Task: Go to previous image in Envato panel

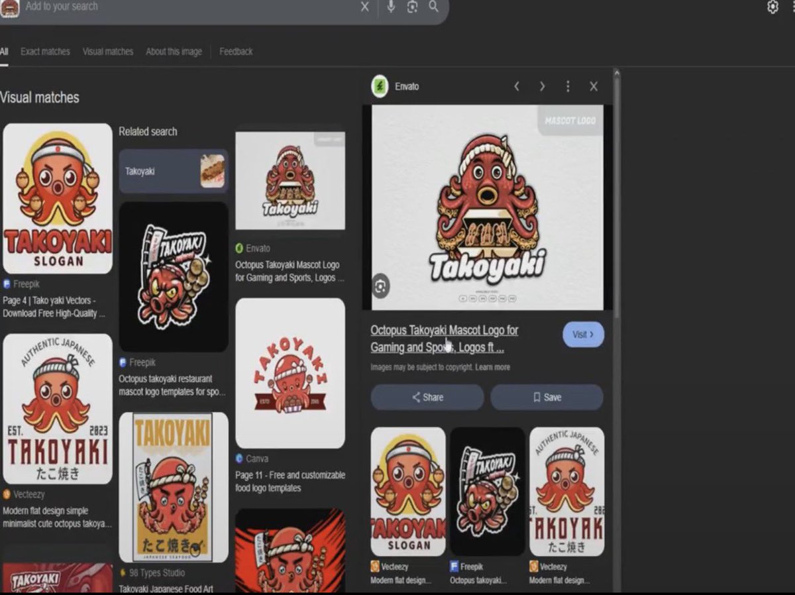Action: 517,86
